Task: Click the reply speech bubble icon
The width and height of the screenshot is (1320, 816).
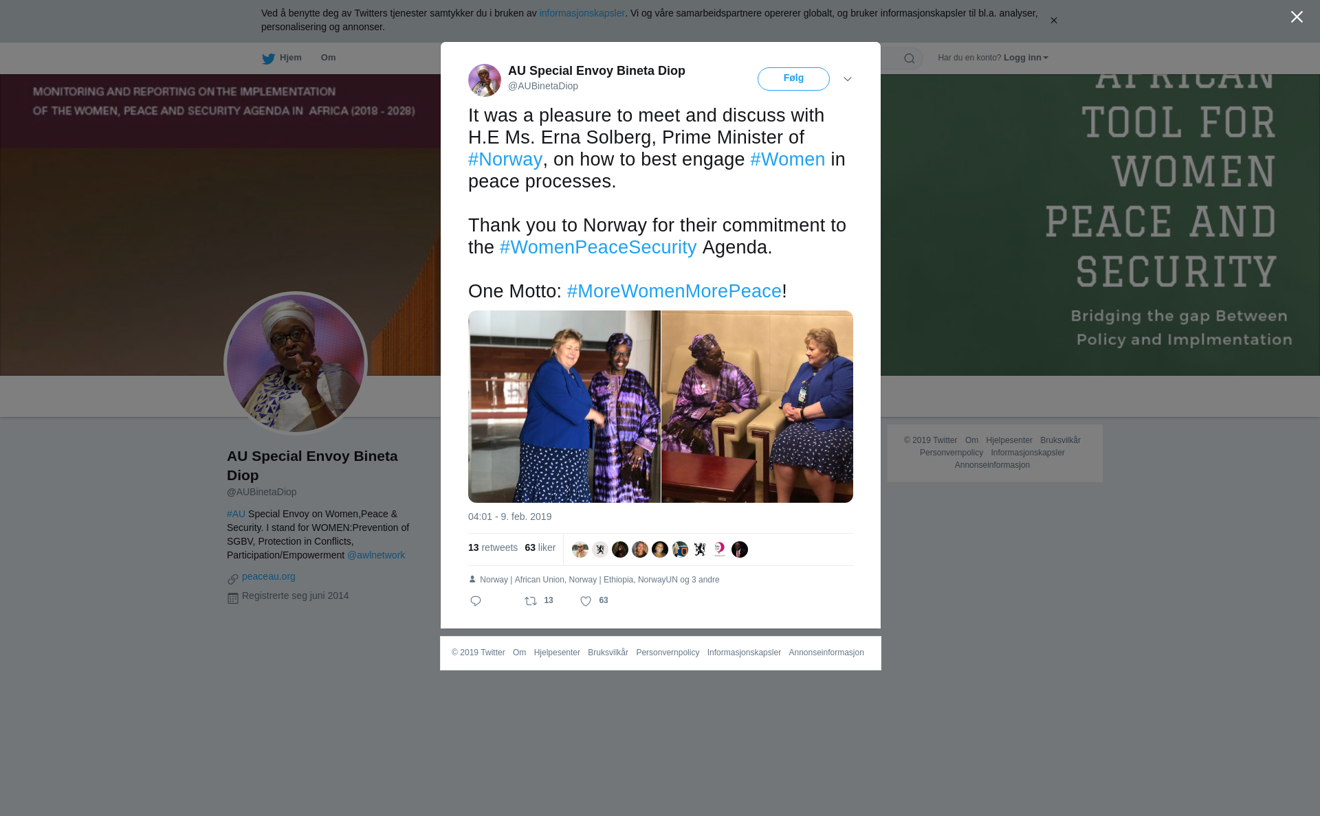Action: click(476, 601)
